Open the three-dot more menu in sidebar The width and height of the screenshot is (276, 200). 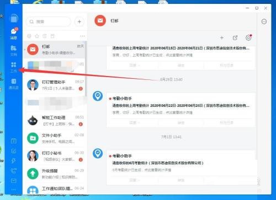point(14,190)
